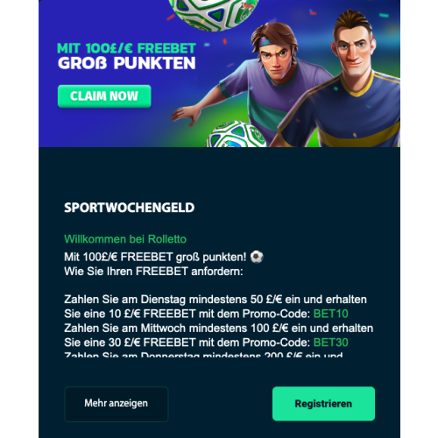Open the Mehr anzeigen button

(117, 404)
